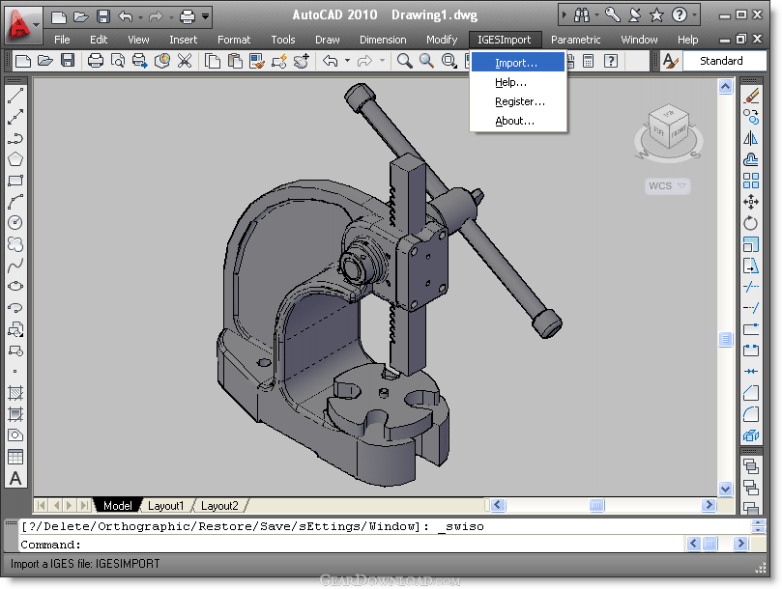Switch to the Layout2 tab
Image resolution: width=782 pixels, height=589 pixels.
click(219, 506)
